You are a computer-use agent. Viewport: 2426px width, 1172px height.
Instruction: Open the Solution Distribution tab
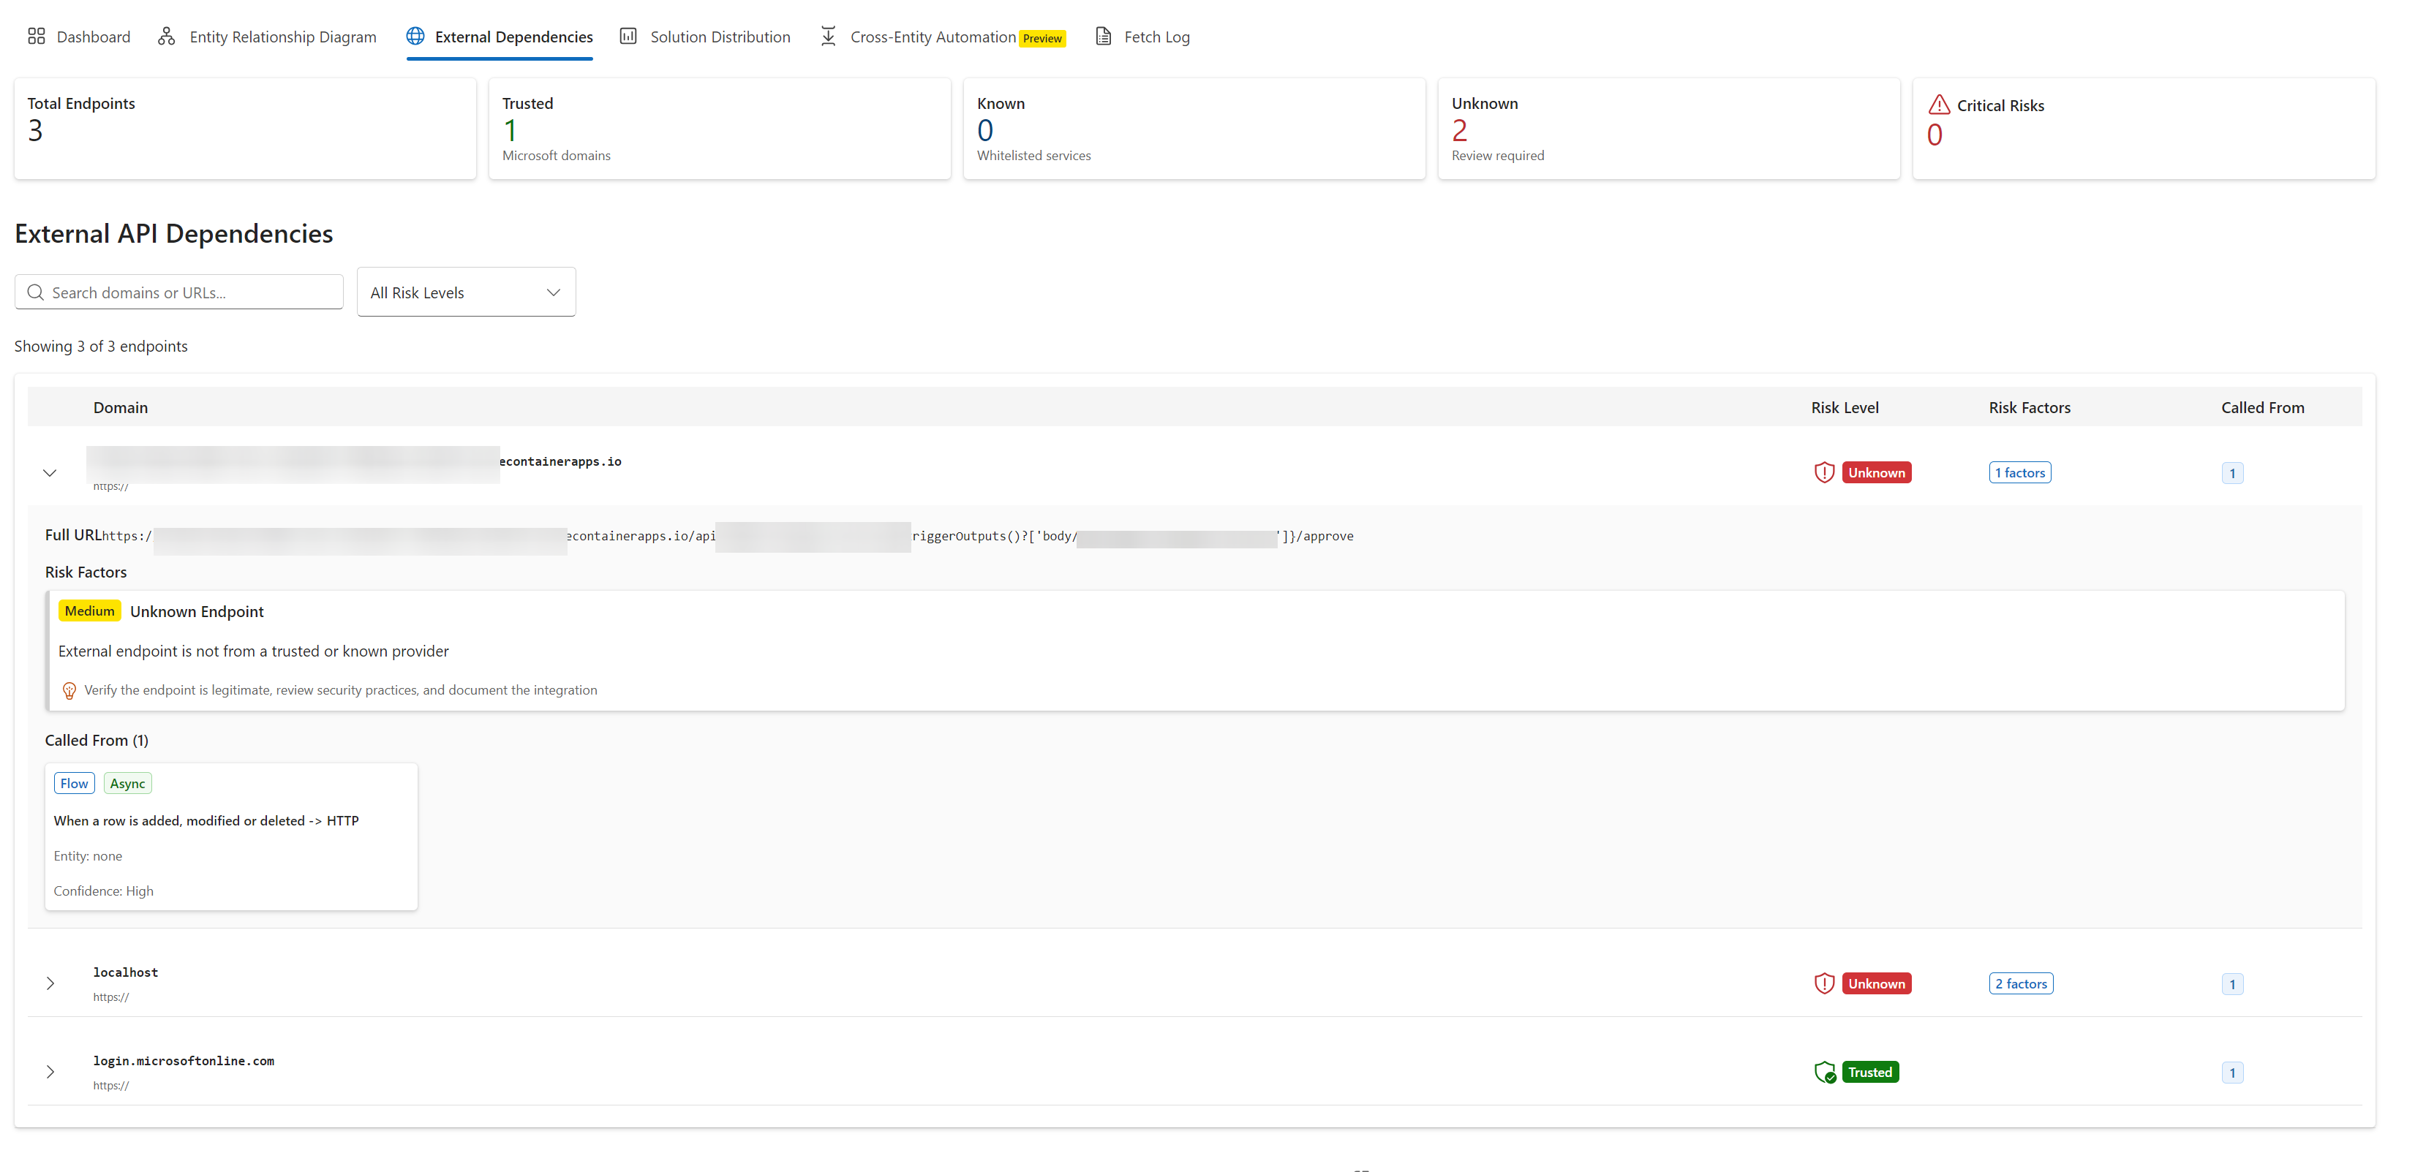tap(704, 37)
